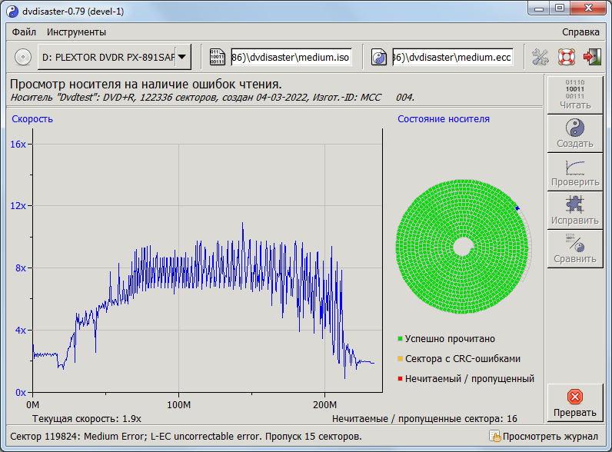Open ecc file chooser icon
Image resolution: width=612 pixels, height=452 pixels.
point(379,57)
